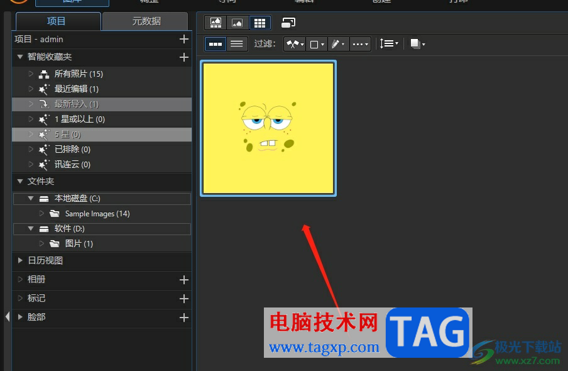Switch to the 项目 tab

pyautogui.click(x=57, y=21)
